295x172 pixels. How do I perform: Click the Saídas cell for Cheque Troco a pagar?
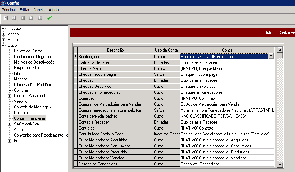166,74
